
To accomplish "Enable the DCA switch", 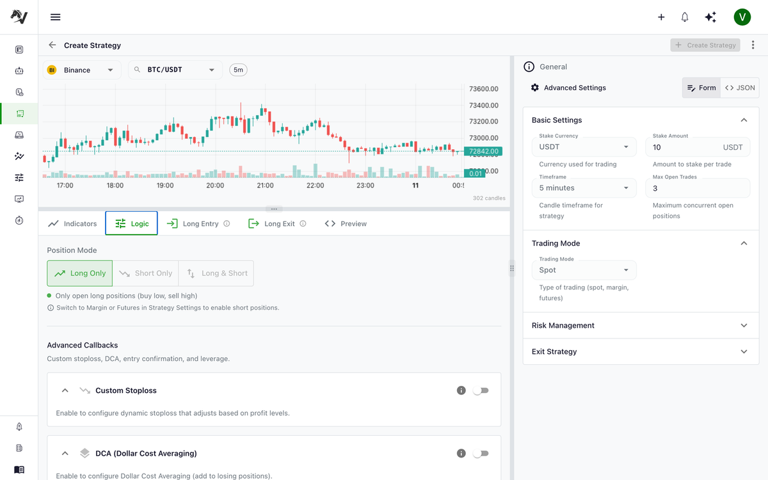I will [481, 453].
